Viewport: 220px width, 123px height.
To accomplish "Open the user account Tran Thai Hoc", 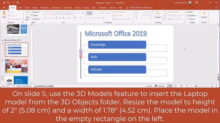I will tap(183, 3).
